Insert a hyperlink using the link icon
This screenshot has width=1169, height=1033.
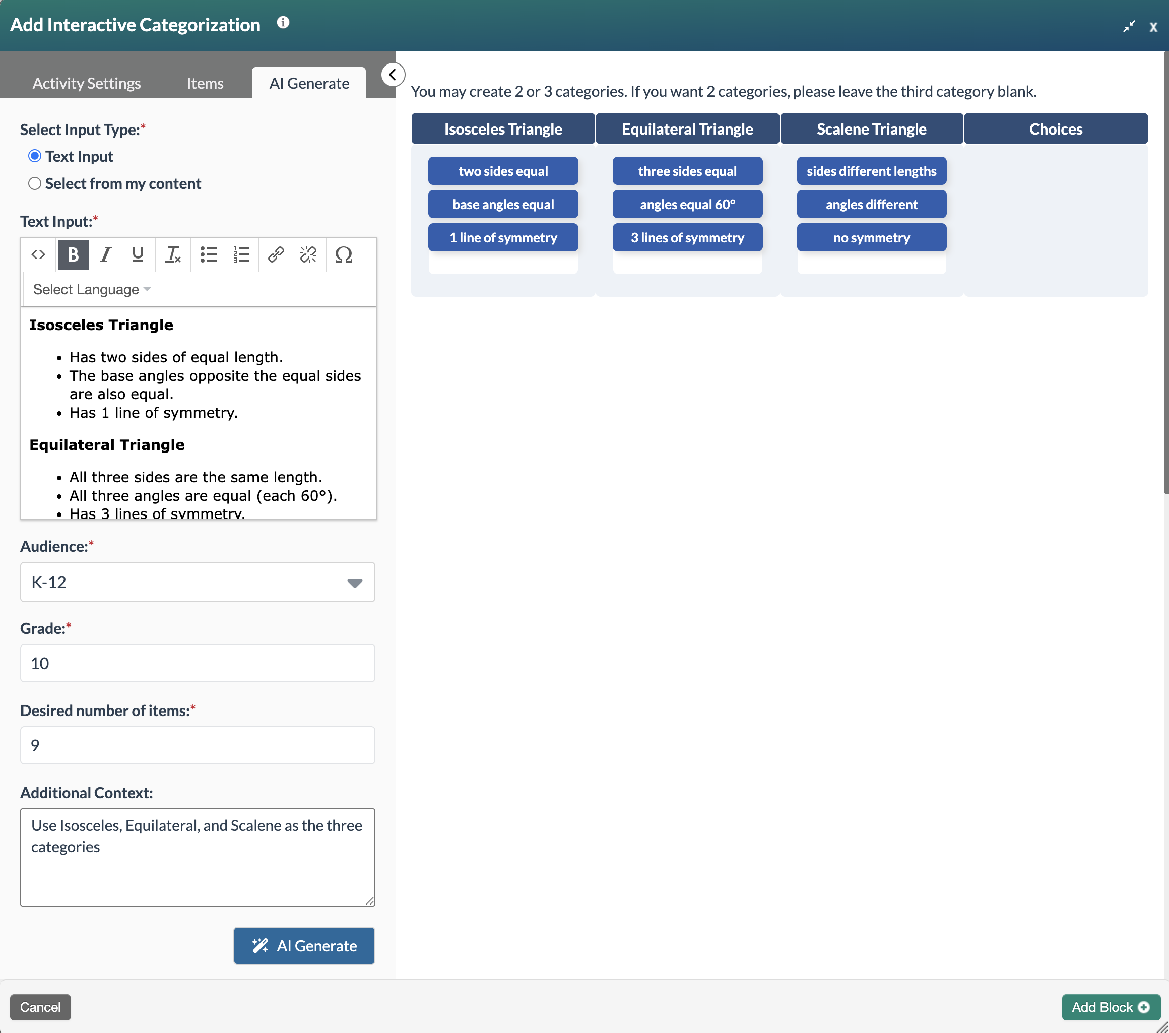pyautogui.click(x=276, y=255)
